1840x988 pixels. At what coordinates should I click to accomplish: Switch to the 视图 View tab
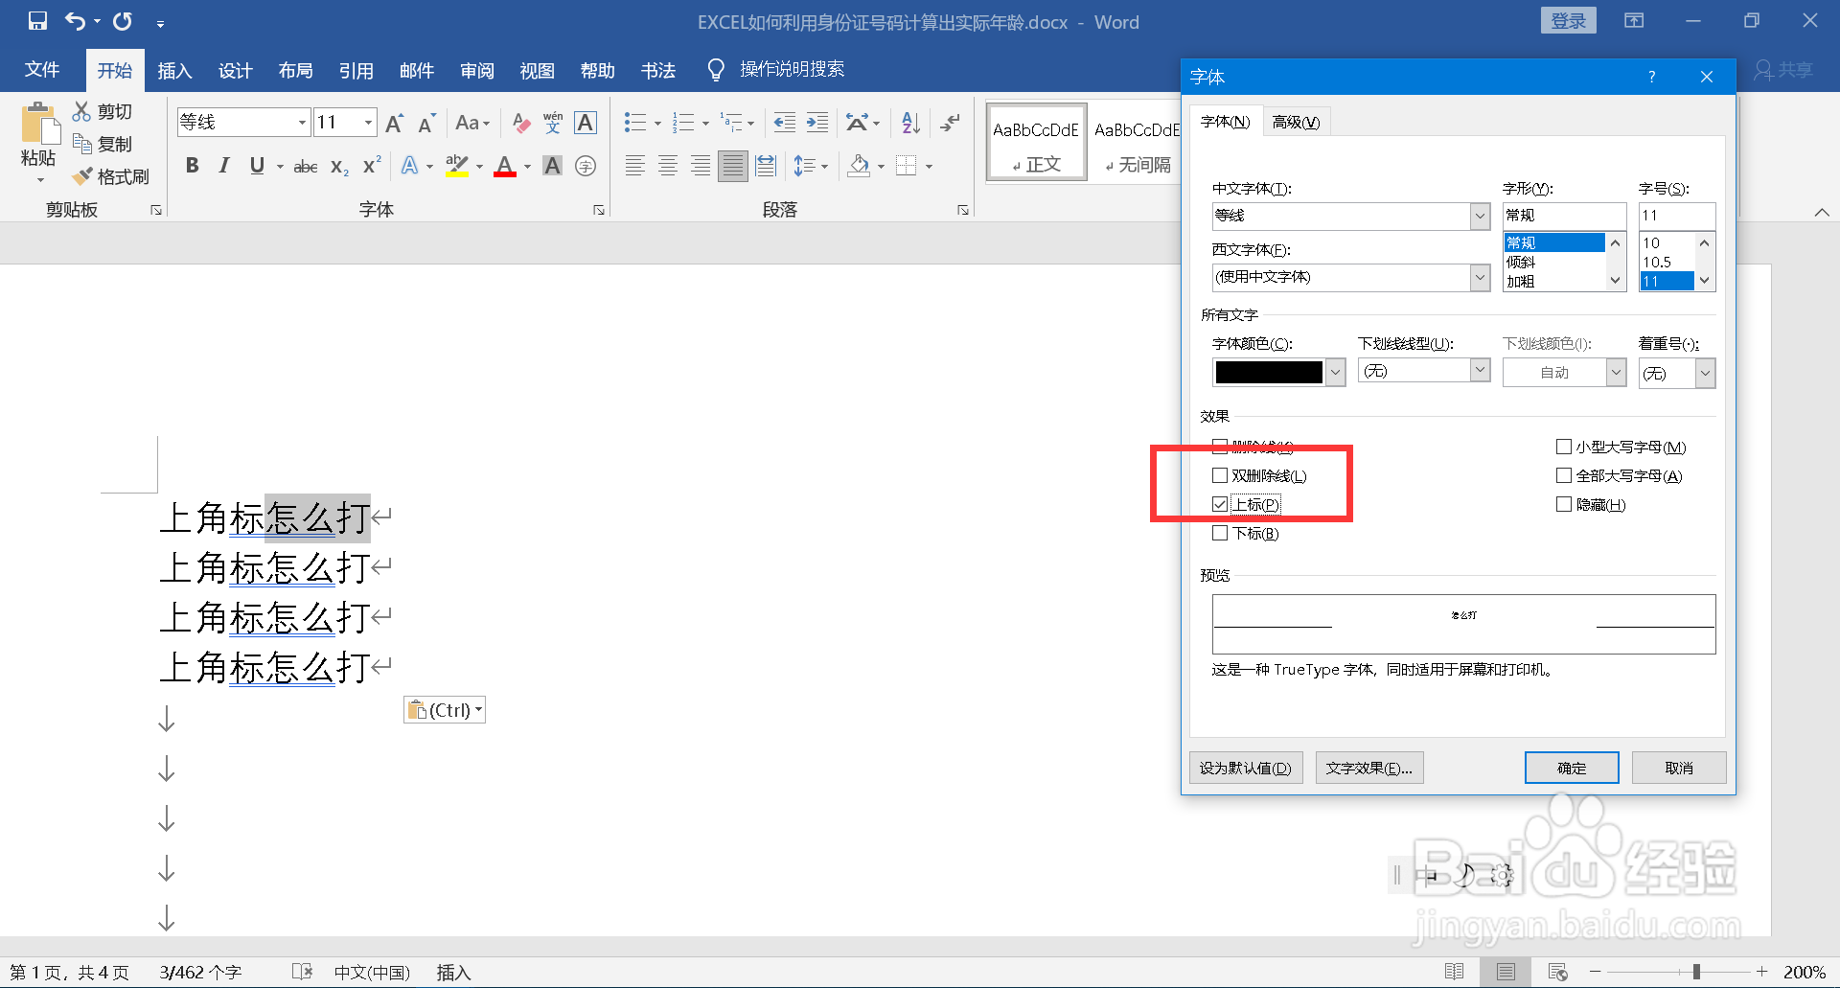click(537, 71)
